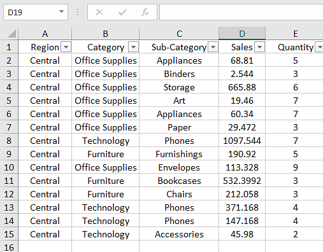Select the Envelopes cell
323x252 pixels.
[179, 167]
